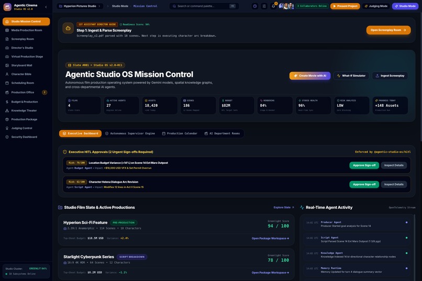Open Screenplay Room from the sidebar

[26, 39]
